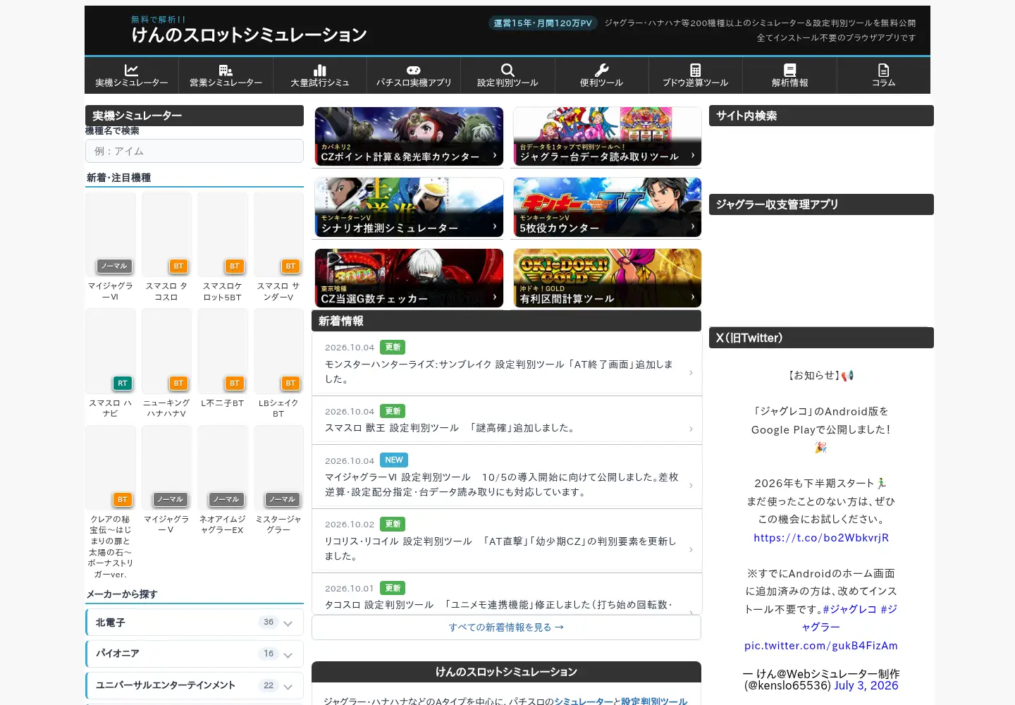Select the LBシェイクBT machine card
Viewport: 1015px width, 705px height.
278,364
